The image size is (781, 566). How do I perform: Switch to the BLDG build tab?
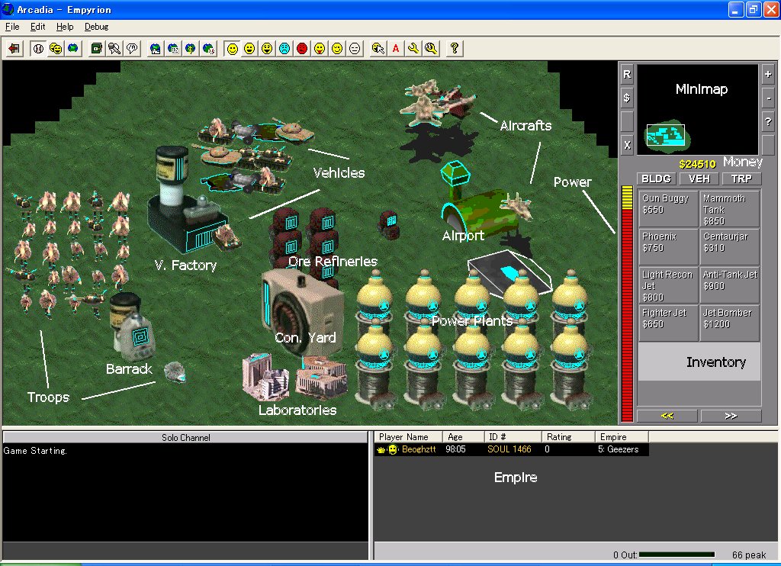(x=656, y=178)
